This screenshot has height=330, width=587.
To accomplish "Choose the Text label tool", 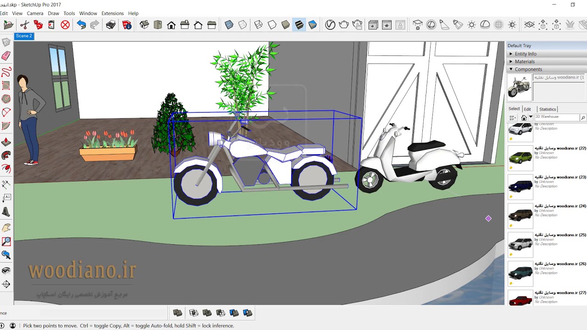I will (6, 198).
